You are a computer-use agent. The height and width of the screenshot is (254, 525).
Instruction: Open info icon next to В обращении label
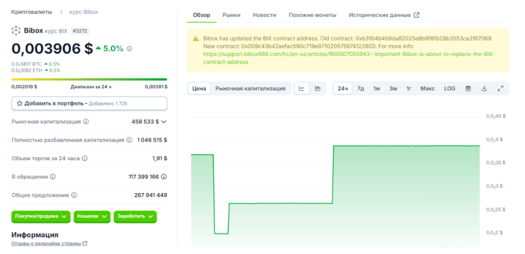click(x=52, y=177)
